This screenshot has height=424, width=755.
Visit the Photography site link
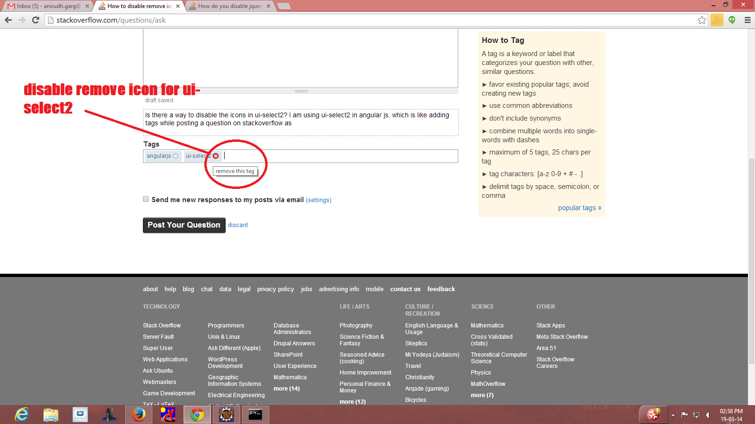tap(356, 326)
